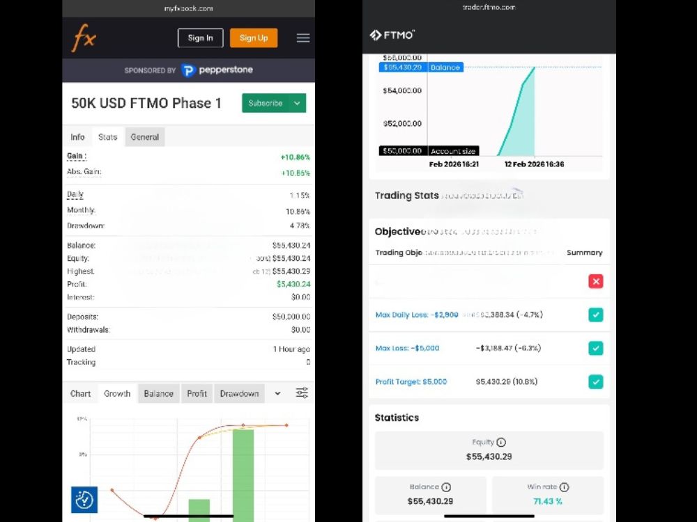Screen dimensions: 697x522
Task: Click the Daily label
Action: pyautogui.click(x=75, y=194)
